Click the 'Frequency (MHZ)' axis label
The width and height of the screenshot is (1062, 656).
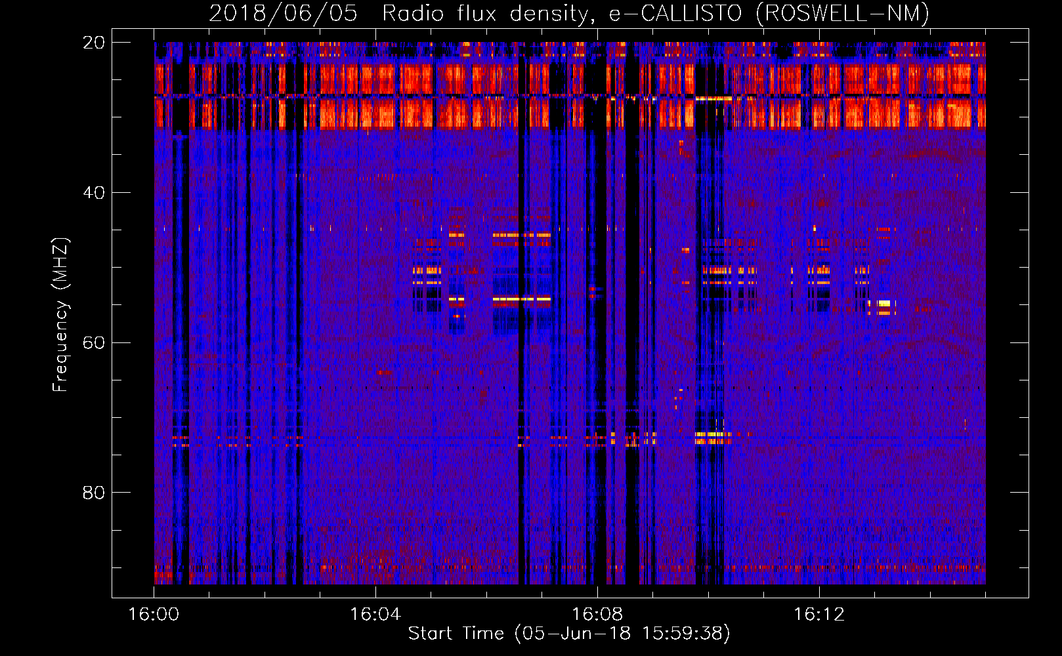[x=60, y=315]
